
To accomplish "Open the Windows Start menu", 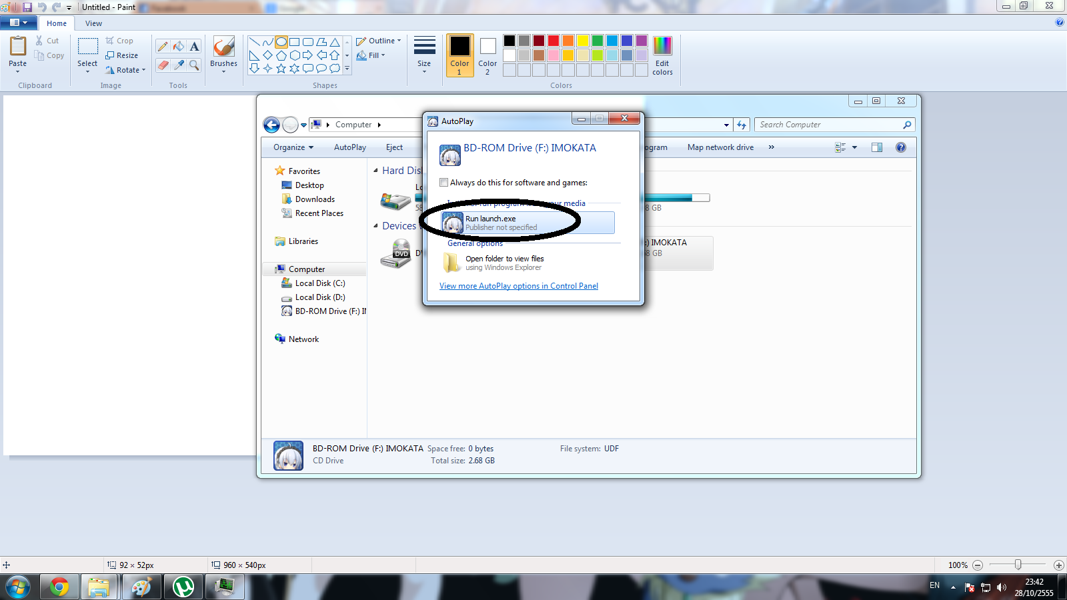I will [18, 587].
